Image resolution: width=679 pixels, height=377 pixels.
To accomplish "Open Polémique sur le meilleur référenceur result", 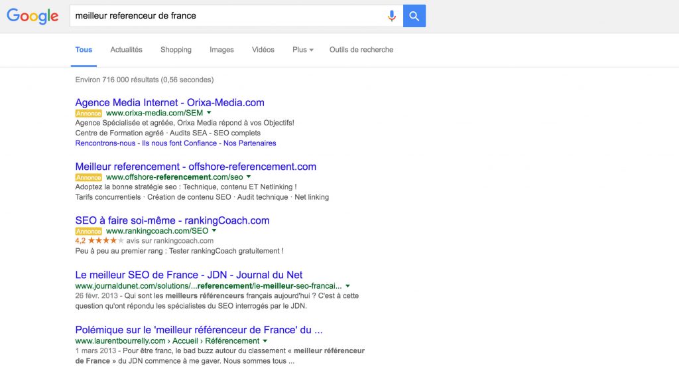I will (199, 330).
